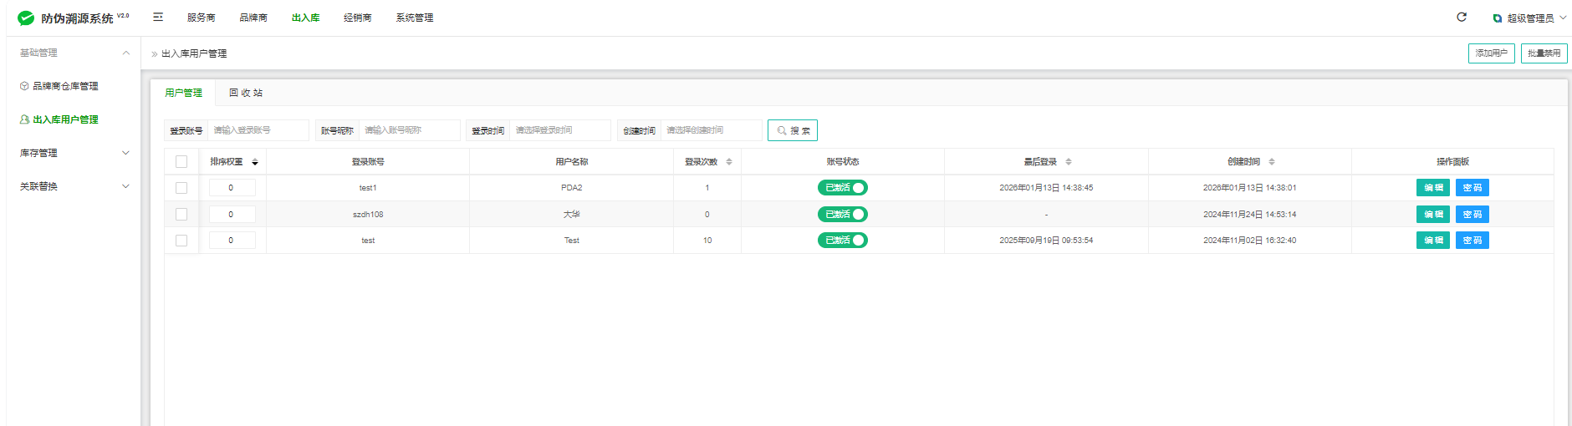Click 密码 button for szdh108 row

click(1472, 215)
